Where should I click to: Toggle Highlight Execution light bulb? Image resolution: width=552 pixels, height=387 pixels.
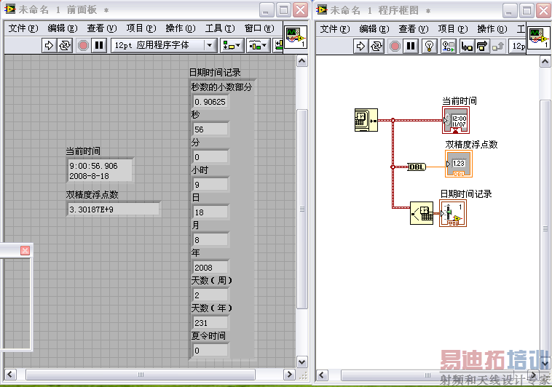pos(429,46)
